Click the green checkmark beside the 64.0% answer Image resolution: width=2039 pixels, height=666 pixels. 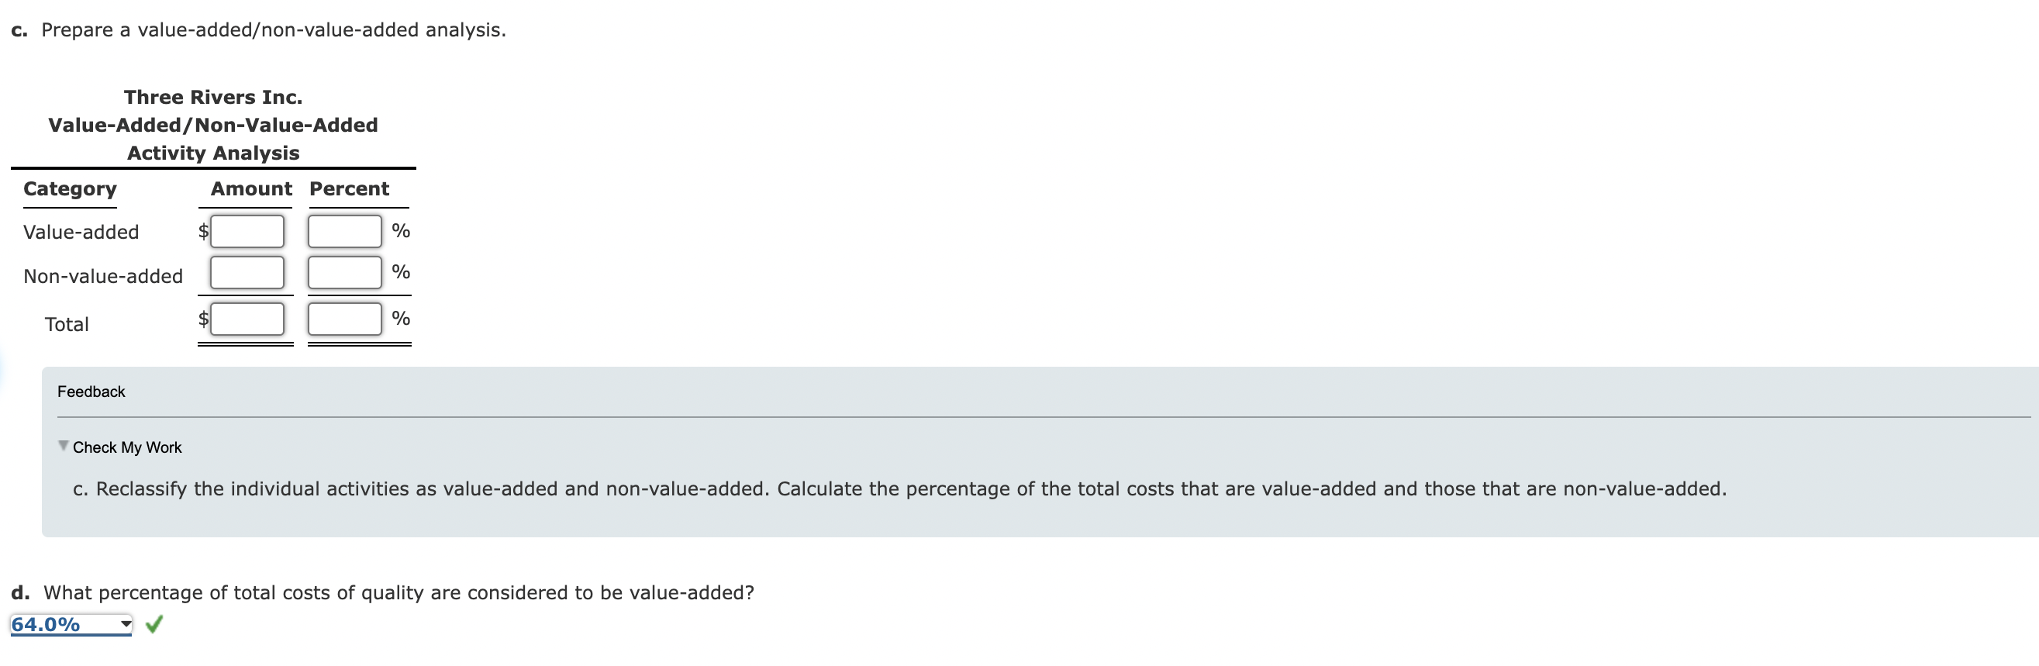tap(155, 625)
